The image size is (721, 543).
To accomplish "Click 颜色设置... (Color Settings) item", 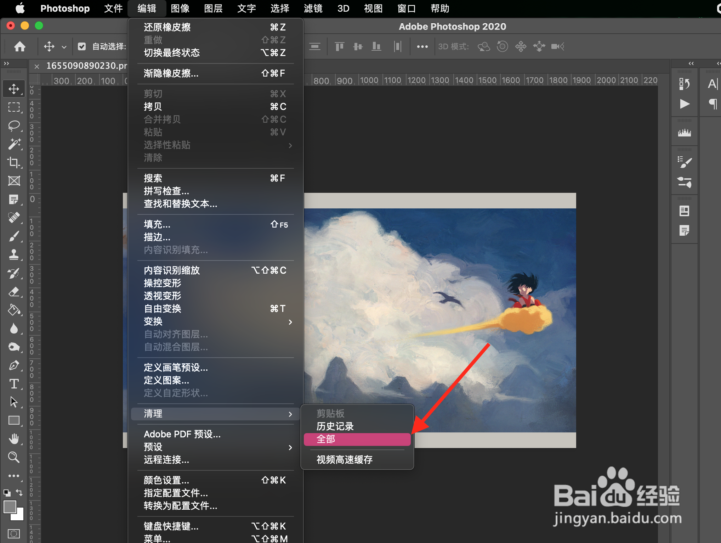I will point(215,480).
